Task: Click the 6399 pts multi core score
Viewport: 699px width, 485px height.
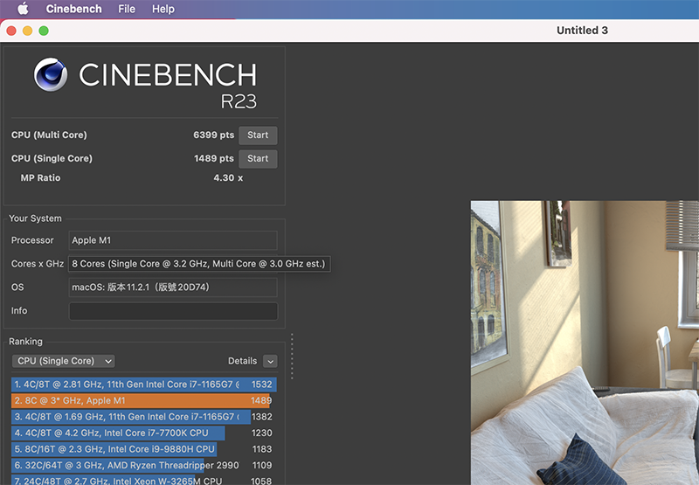Action: coord(213,135)
